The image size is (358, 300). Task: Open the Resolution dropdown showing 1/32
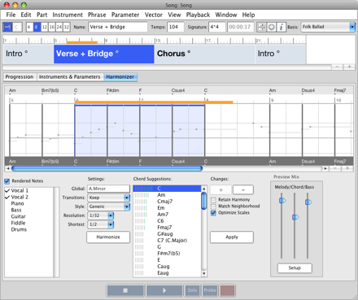tap(101, 215)
